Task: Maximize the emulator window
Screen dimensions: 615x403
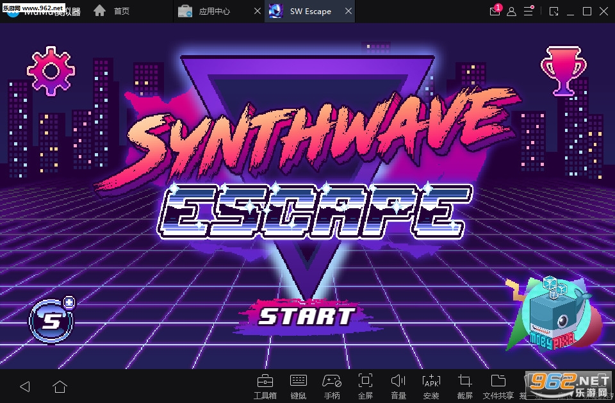Action: click(x=587, y=12)
